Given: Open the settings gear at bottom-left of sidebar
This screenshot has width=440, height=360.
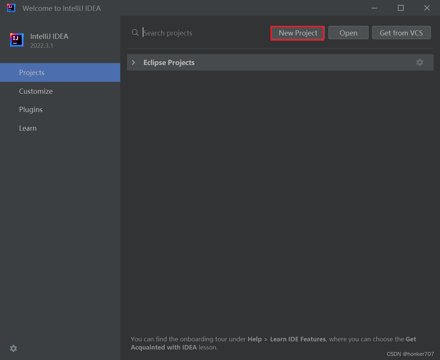Looking at the screenshot, I should pos(13,348).
